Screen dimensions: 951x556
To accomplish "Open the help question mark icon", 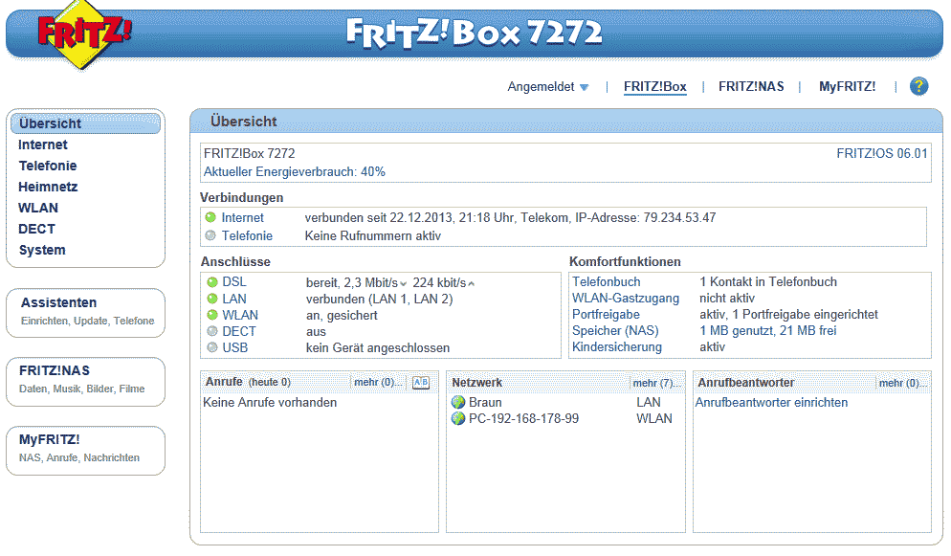I will click(x=918, y=87).
